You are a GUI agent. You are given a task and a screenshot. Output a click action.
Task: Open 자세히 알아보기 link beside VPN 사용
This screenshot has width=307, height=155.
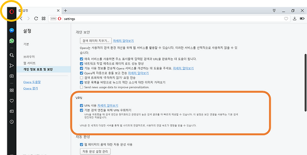click(108, 106)
